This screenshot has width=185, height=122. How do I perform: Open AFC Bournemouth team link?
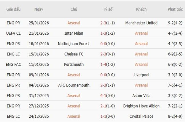74,85
